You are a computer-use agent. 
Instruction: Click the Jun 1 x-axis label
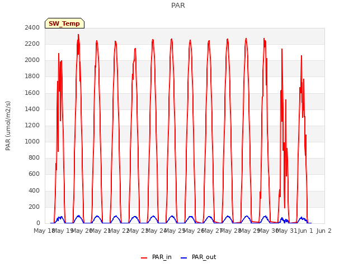305,231
